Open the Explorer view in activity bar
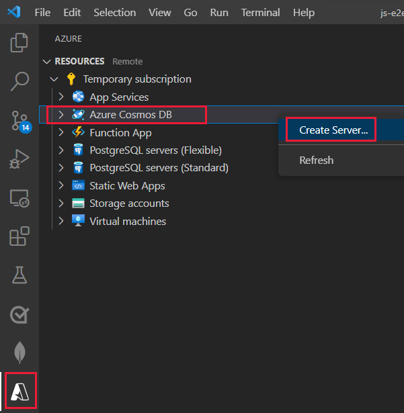404x413 pixels. coord(19,42)
